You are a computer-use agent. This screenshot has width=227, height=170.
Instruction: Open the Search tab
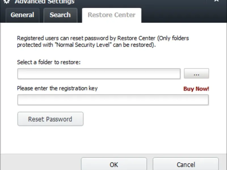[x=60, y=15]
